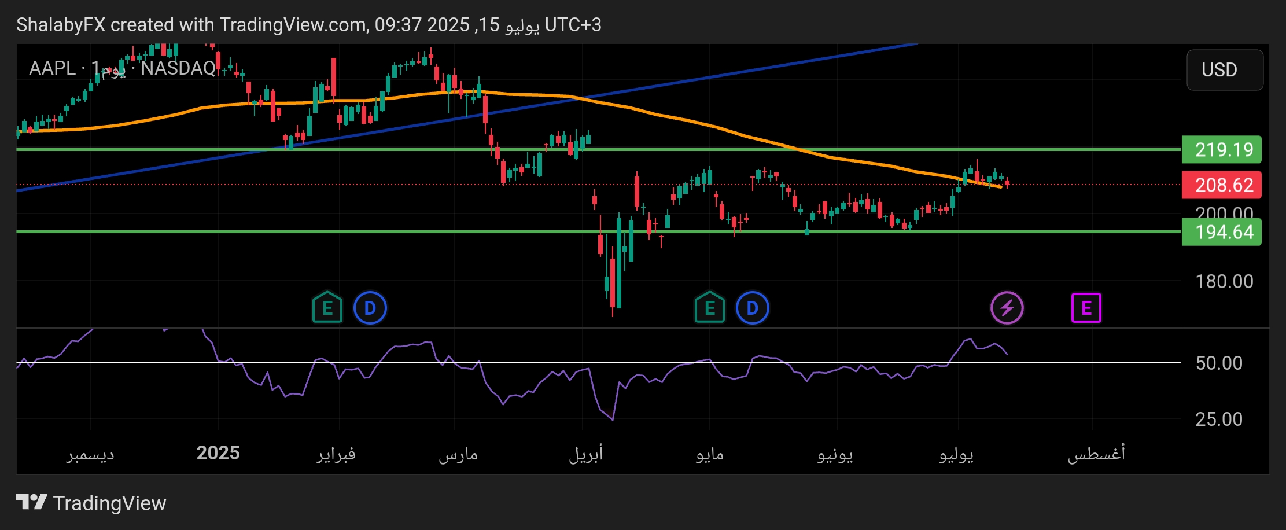Click the blue dividend D marker near May
The height and width of the screenshot is (530, 1286).
point(753,308)
